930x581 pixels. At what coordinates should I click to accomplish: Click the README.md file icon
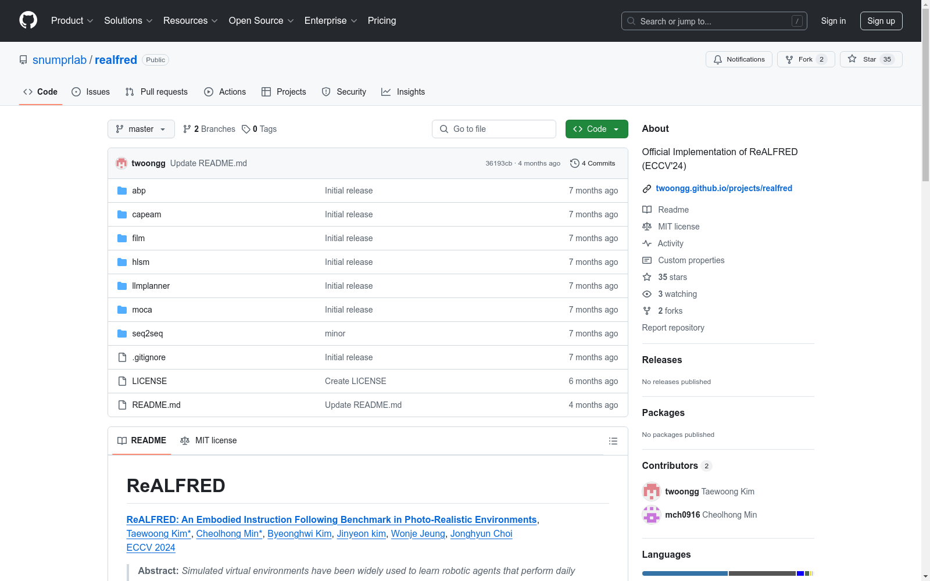click(x=122, y=405)
